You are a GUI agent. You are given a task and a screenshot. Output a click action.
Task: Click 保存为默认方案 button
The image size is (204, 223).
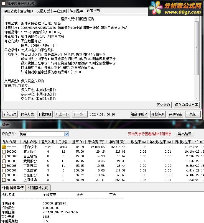(x=187, y=105)
